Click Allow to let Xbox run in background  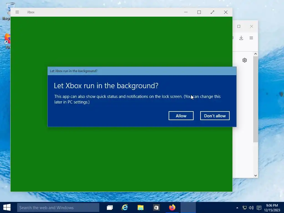pyautogui.click(x=181, y=116)
